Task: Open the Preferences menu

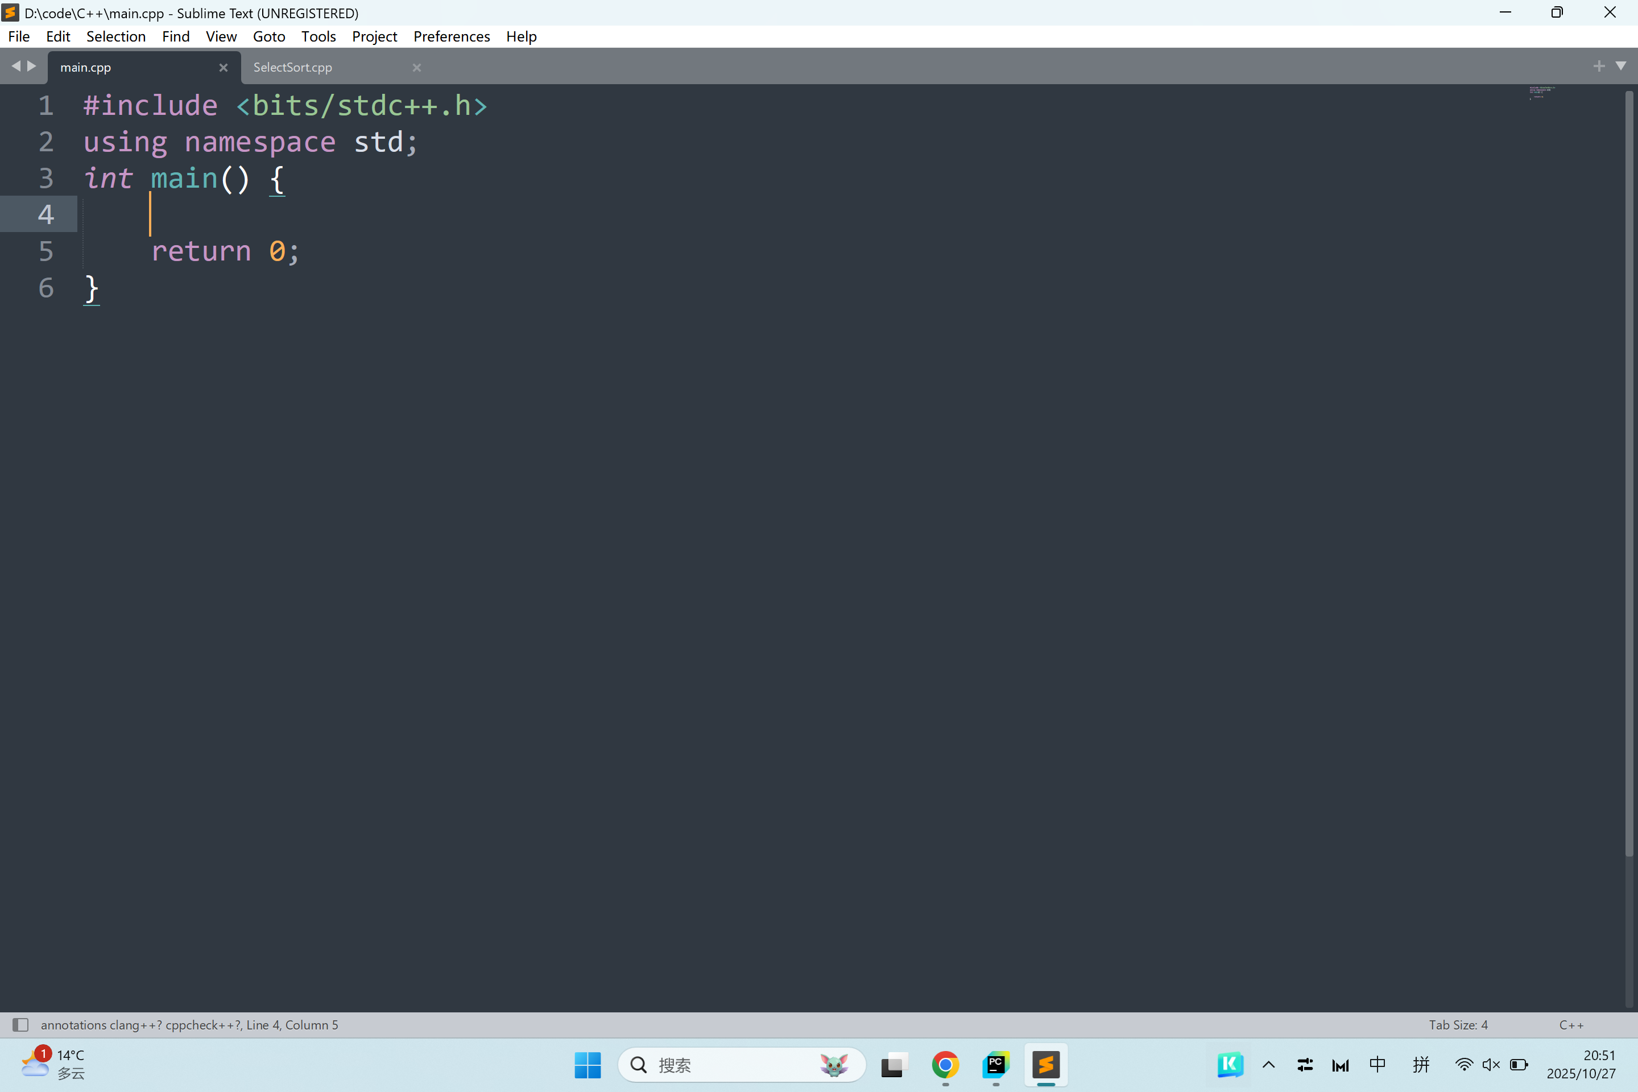Action: (x=451, y=36)
